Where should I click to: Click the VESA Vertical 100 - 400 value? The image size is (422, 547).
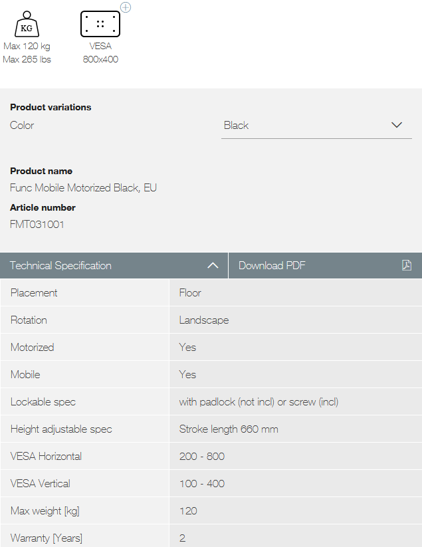click(201, 483)
